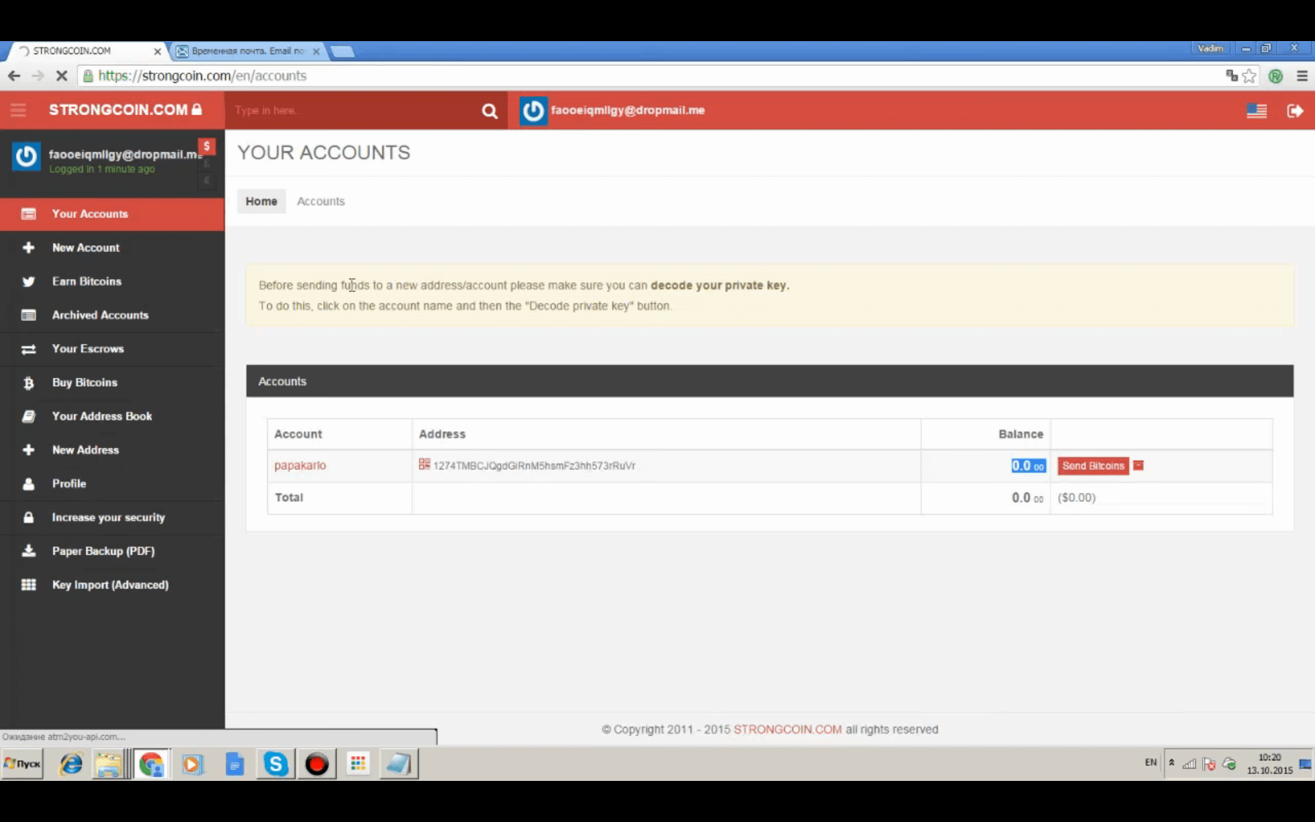
Task: Open a new browser tab
Action: (x=342, y=51)
